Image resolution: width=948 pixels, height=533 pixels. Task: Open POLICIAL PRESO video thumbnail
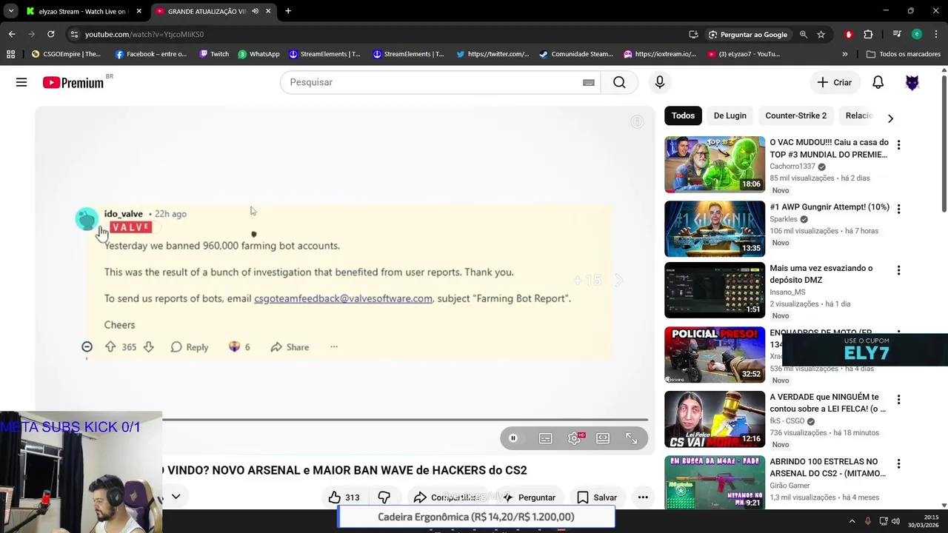(x=715, y=355)
